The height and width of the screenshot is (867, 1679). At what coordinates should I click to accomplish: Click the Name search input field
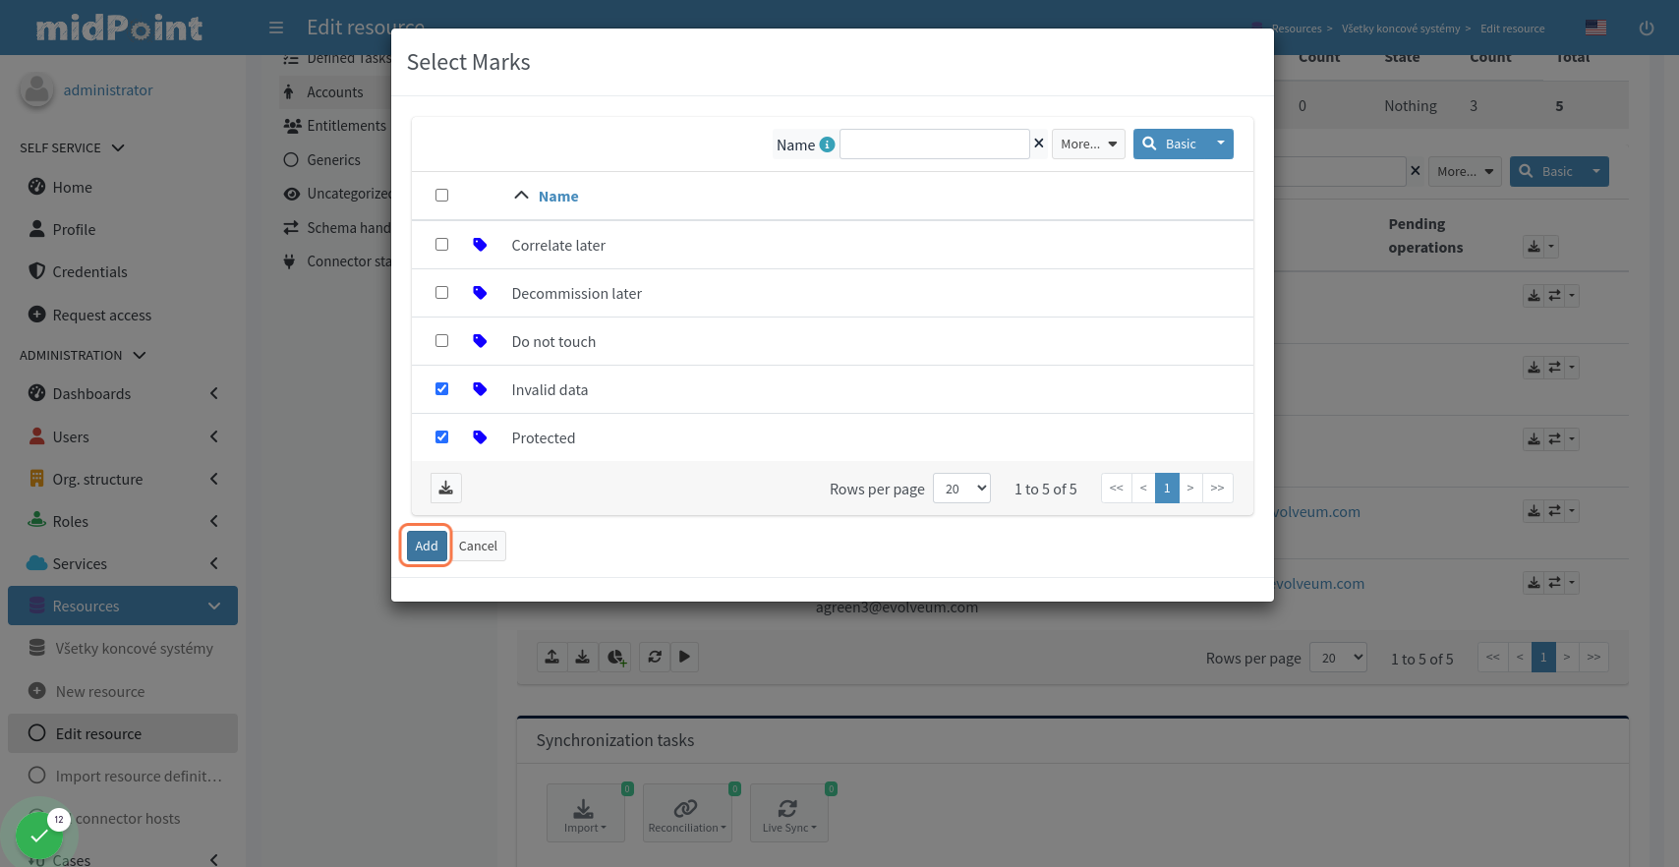click(934, 144)
